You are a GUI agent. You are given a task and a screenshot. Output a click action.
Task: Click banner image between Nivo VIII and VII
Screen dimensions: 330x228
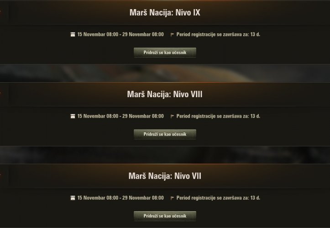(x=165, y=155)
